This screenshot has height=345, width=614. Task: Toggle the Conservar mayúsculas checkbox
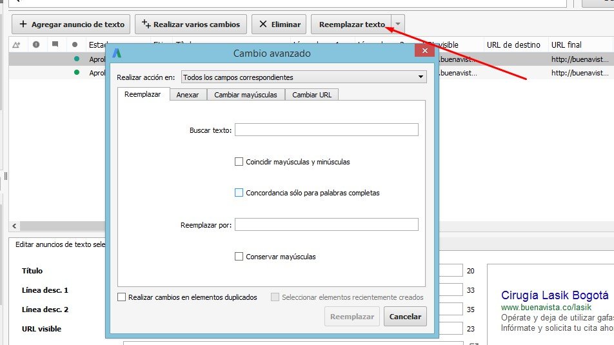239,257
